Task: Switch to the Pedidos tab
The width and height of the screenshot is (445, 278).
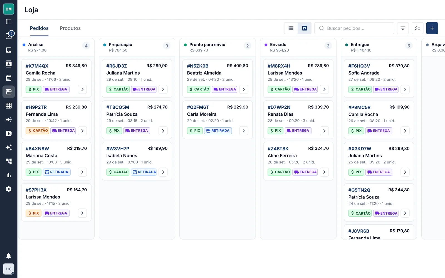Action: (39, 28)
